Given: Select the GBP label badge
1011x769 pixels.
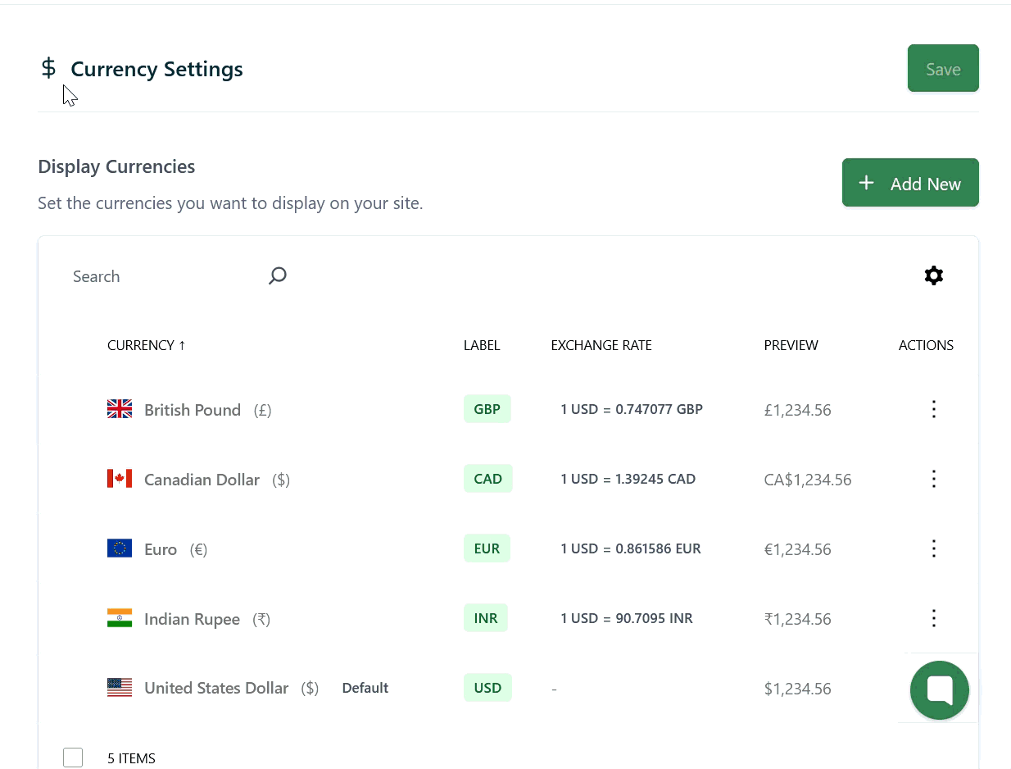Looking at the screenshot, I should pos(487,409).
